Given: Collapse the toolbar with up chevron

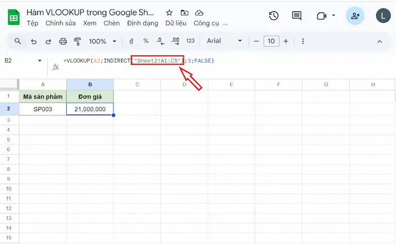Looking at the screenshot, I should (x=380, y=41).
